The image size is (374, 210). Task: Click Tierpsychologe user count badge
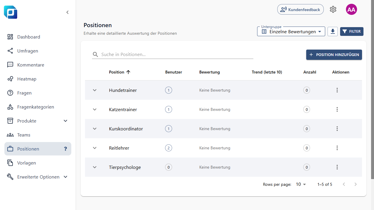point(169,167)
